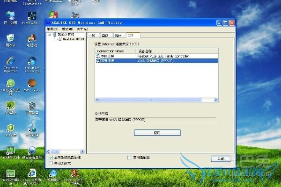
Task: Toggle the 显示系统托盘图标 checkbox
Action: click(51, 158)
